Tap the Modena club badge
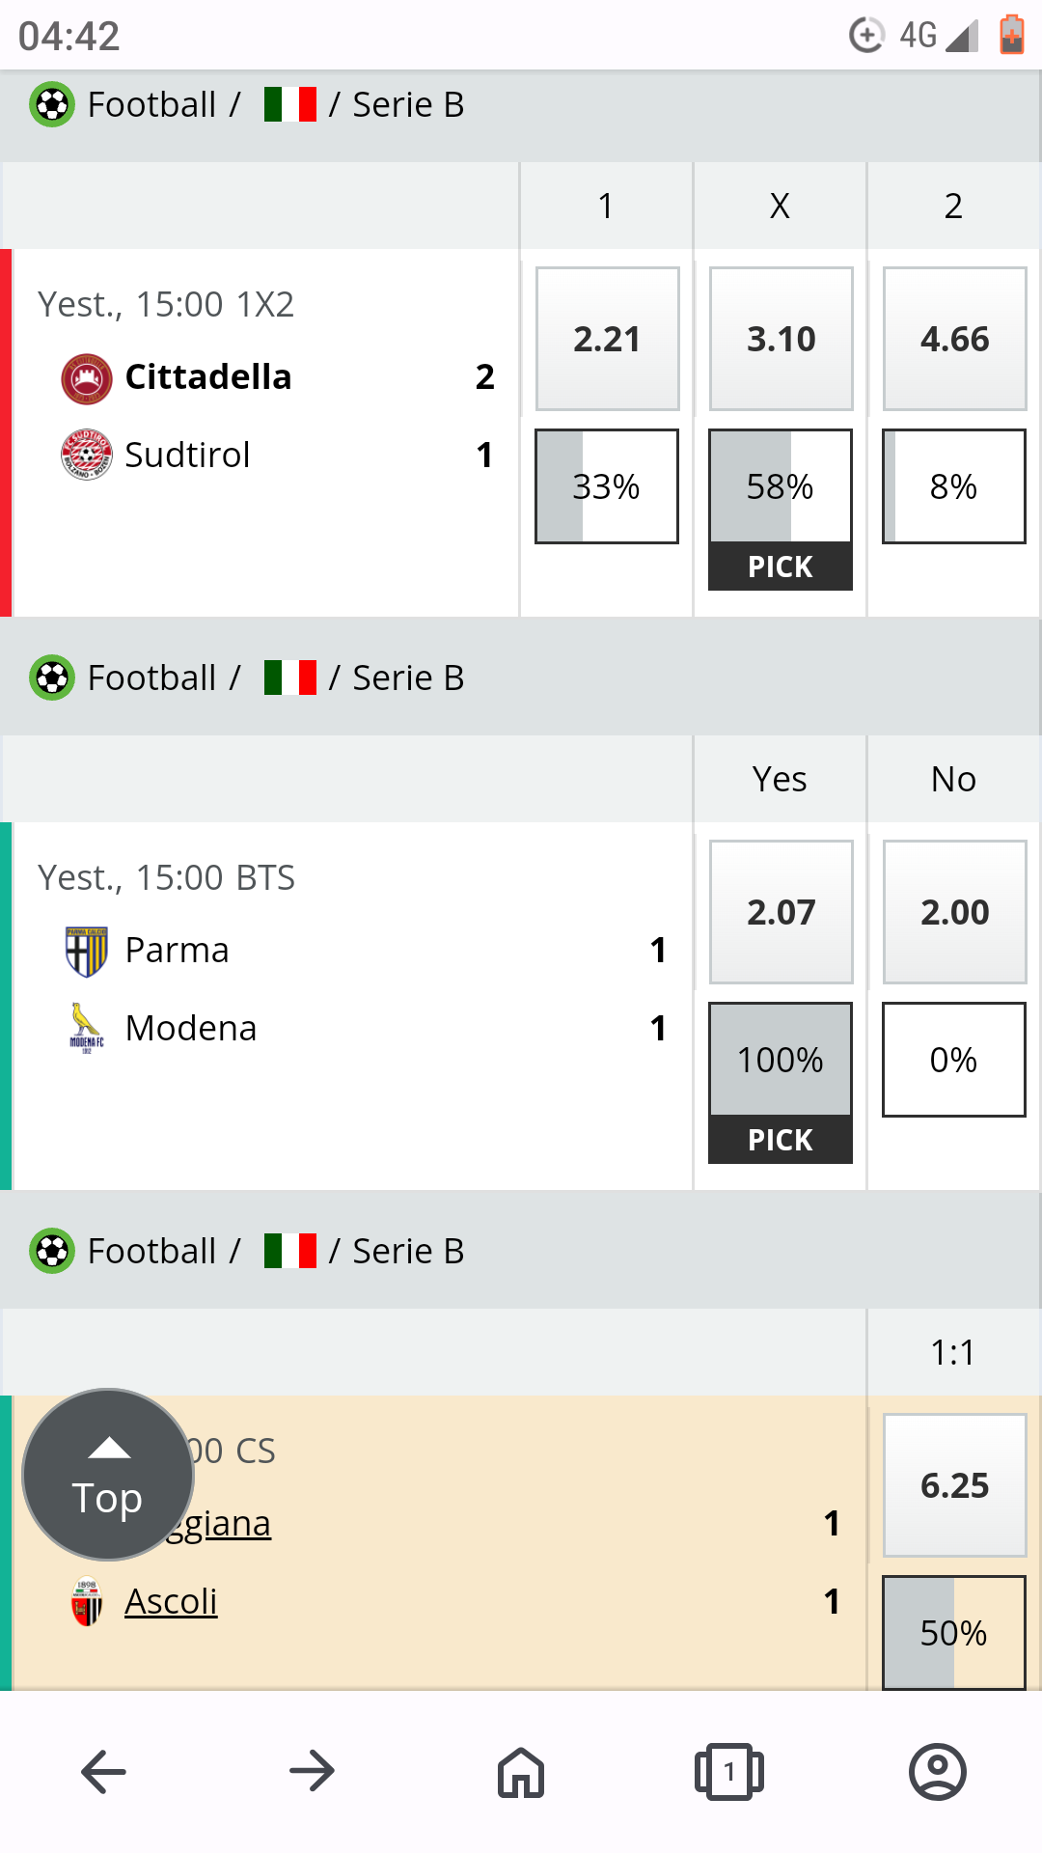Screen dimensions: 1042x1853 [x=87, y=1029]
